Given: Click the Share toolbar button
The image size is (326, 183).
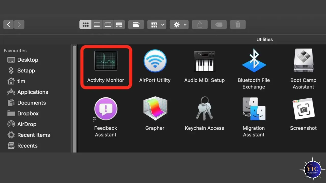Looking at the screenshot, I should [x=200, y=25].
